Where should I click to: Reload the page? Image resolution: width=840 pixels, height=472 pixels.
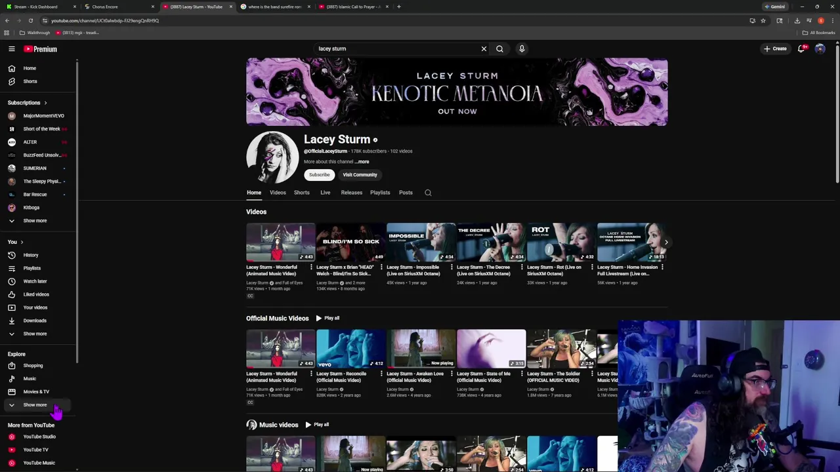coord(30,20)
